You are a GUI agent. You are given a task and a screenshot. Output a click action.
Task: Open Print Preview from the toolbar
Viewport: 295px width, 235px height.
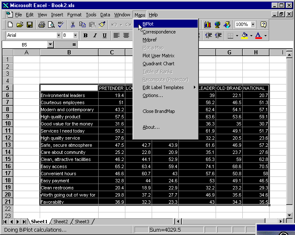[51, 25]
